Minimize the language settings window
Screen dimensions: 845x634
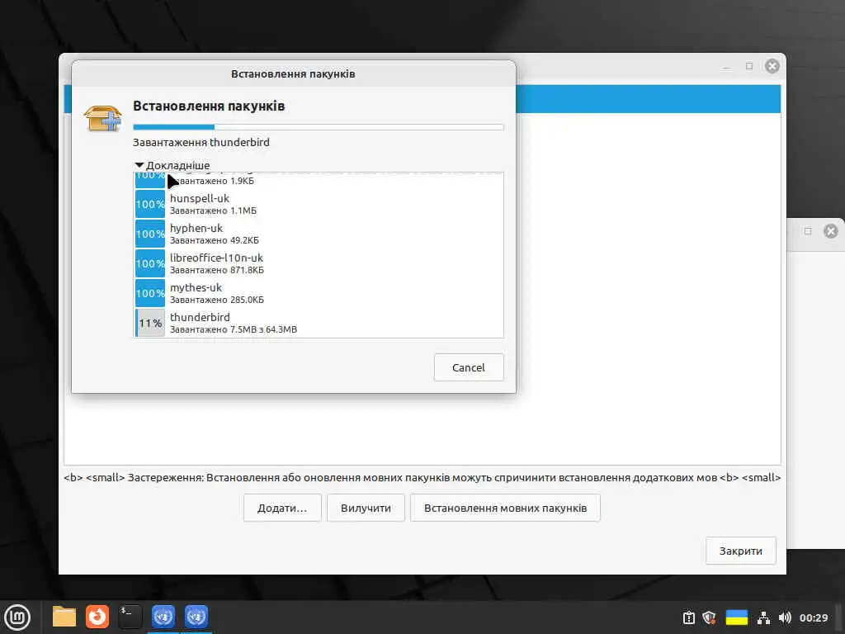(x=726, y=66)
